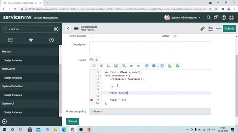This screenshot has width=238, height=133.
Task: Open the Windows Start menu
Action: click(x=4, y=130)
